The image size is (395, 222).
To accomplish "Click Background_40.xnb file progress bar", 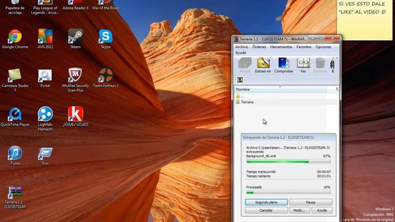I will tap(288, 162).
